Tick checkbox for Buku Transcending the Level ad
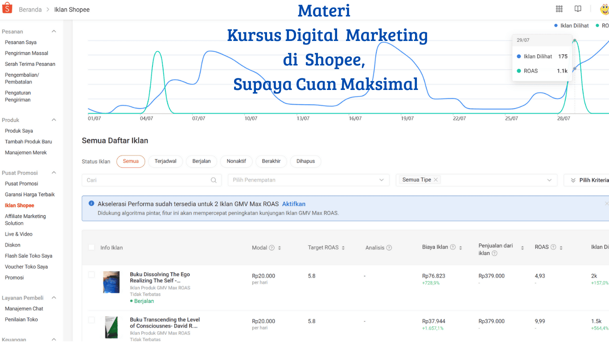Screen dimensions: 609x342 click(91, 320)
